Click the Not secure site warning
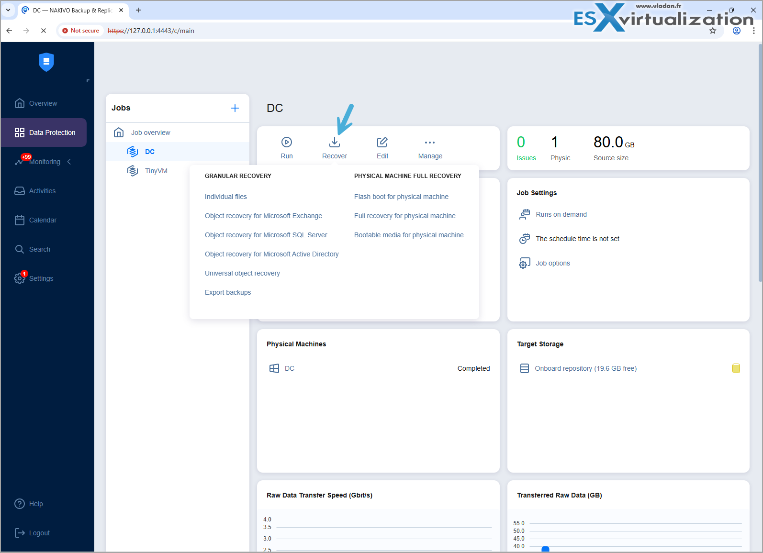This screenshot has height=553, width=763. point(80,31)
